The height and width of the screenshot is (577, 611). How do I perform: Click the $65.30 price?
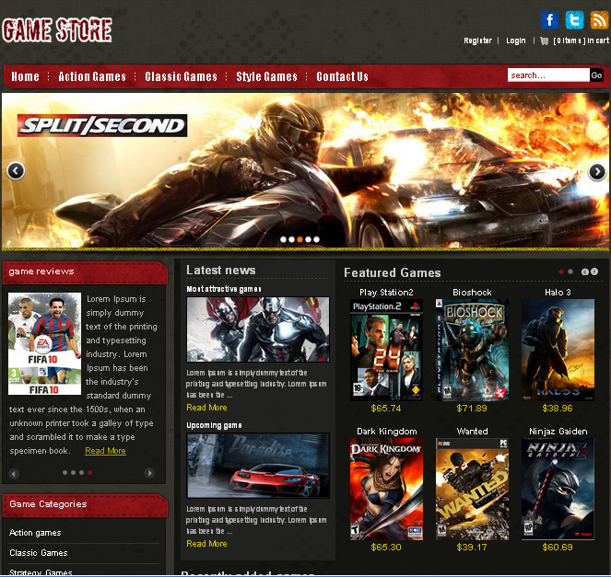(x=386, y=547)
